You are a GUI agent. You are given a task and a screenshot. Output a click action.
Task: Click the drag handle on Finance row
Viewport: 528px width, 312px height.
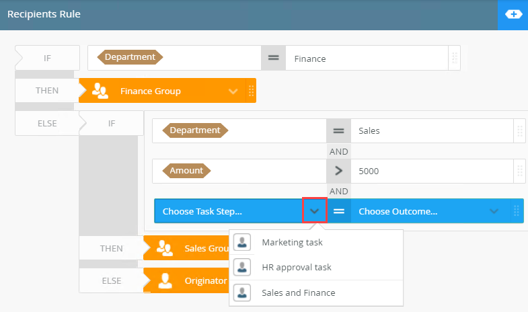point(454,58)
